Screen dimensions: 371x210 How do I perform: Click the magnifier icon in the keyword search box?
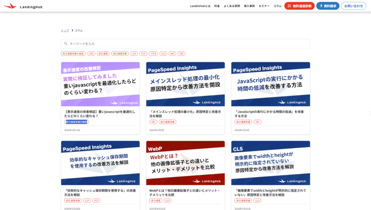65,43
